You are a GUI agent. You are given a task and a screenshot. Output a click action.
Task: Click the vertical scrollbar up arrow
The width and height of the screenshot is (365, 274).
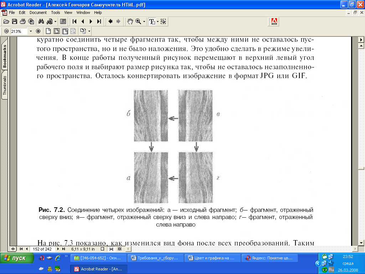[x=361, y=46]
